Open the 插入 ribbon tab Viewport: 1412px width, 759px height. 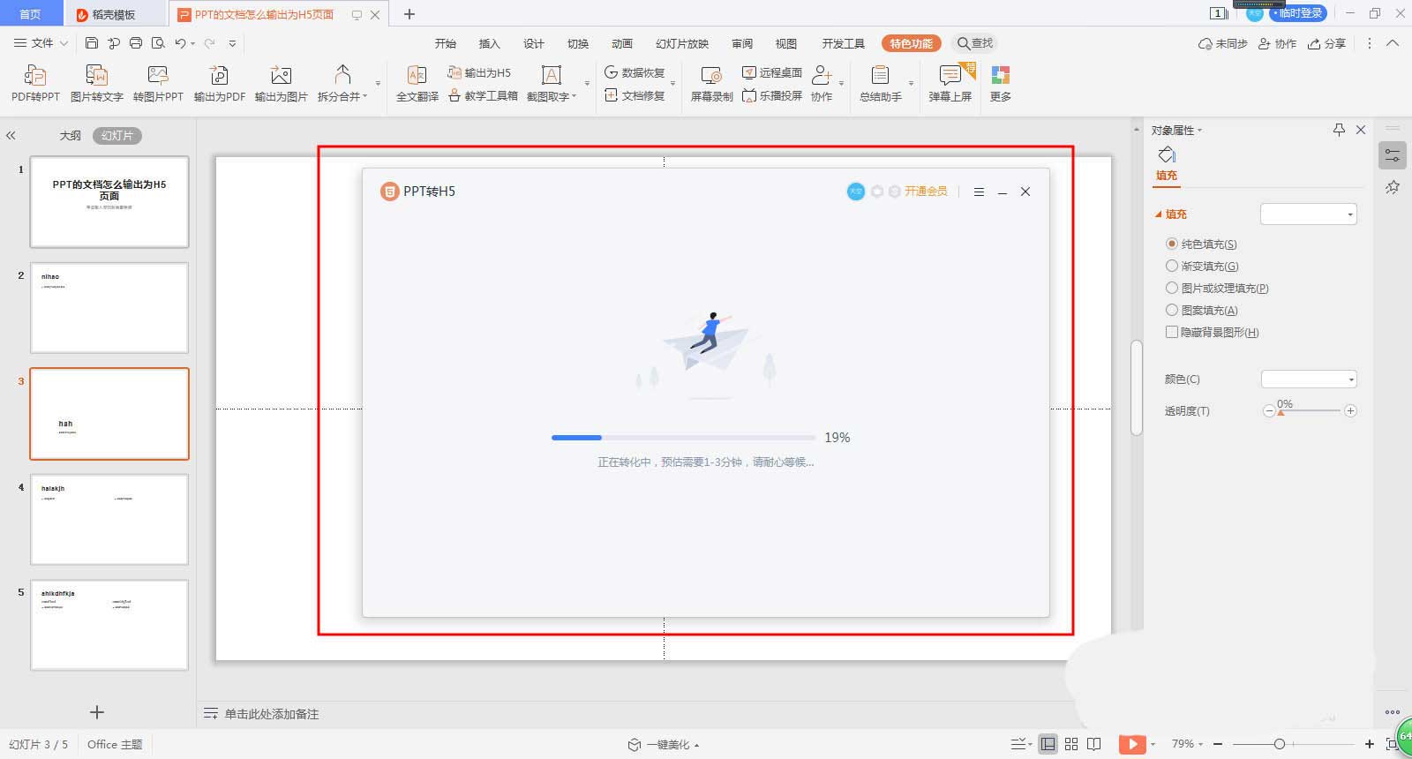coord(489,43)
